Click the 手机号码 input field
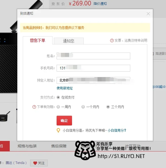Image resolution: width=166 pixels, height=168 pixels. point(93,68)
